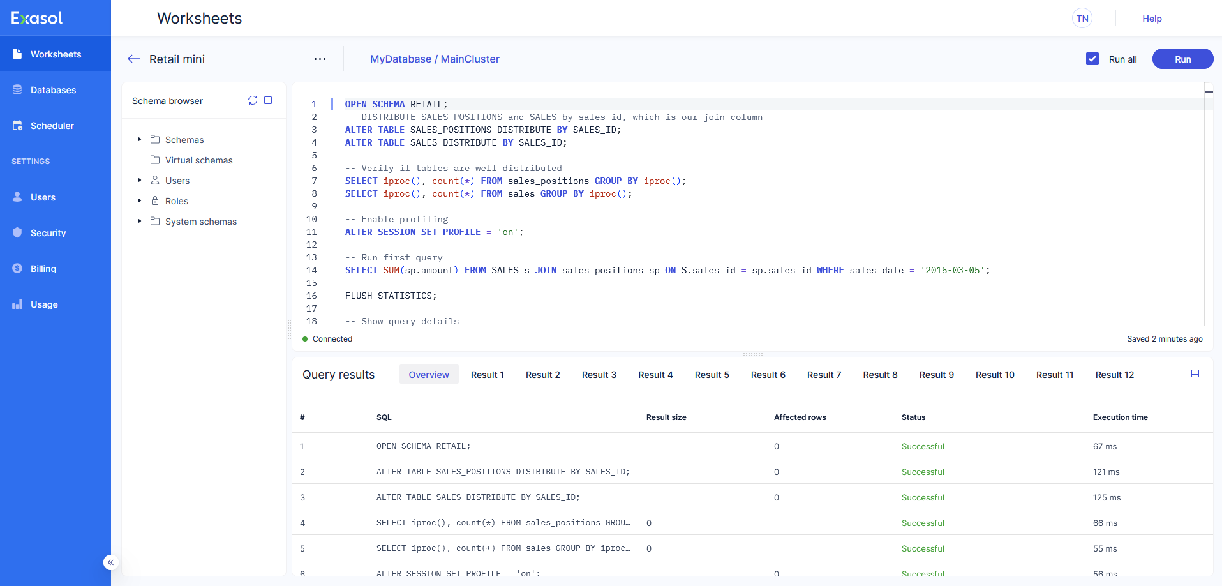Click the Run button
The width and height of the screenshot is (1222, 586).
tap(1182, 59)
